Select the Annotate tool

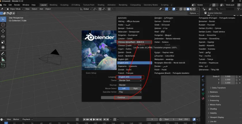(x=3, y=54)
